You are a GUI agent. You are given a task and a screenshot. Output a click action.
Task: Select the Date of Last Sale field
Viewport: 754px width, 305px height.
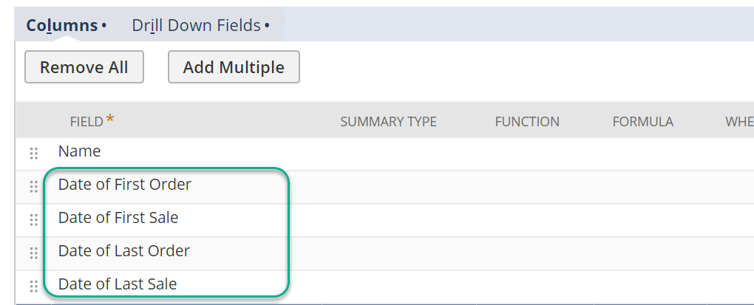tap(118, 284)
